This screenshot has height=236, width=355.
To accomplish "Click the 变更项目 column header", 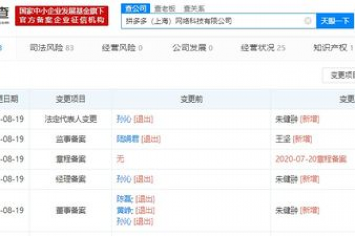I will coord(70,99).
